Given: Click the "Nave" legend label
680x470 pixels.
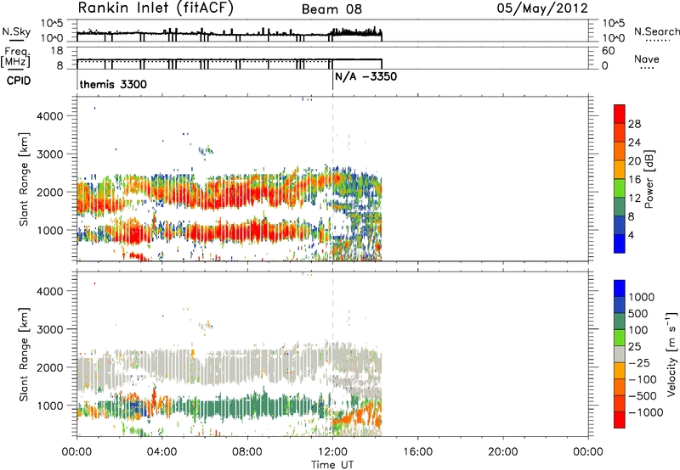Looking at the screenshot, I should point(647,59).
